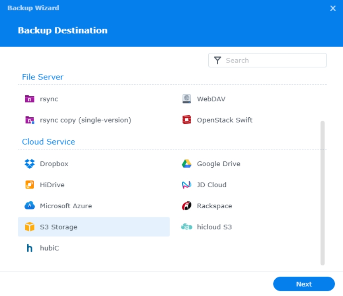
Task: Pick the hicloud S3 icon
Action: point(187,227)
